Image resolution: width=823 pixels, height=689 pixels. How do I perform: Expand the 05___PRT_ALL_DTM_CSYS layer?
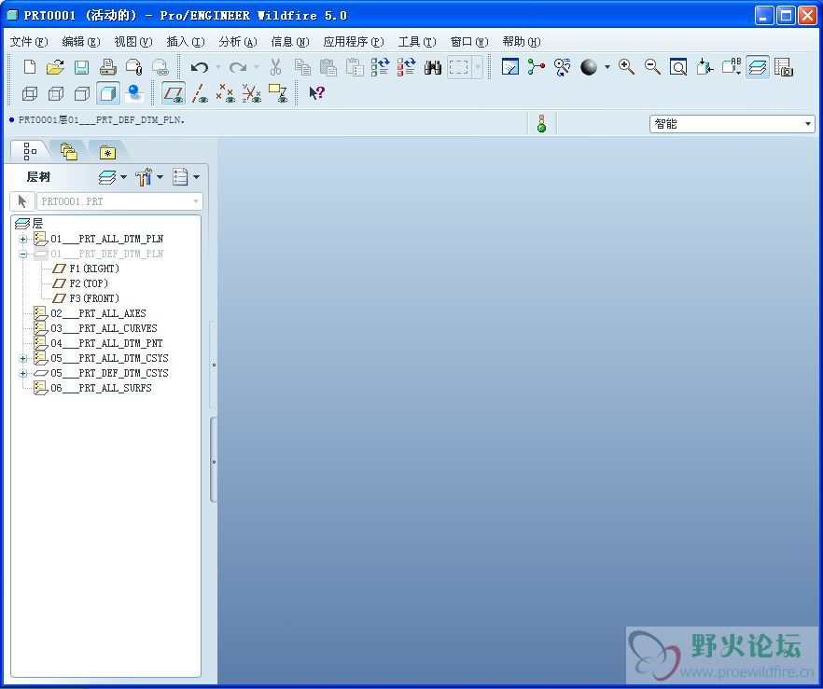click(22, 359)
